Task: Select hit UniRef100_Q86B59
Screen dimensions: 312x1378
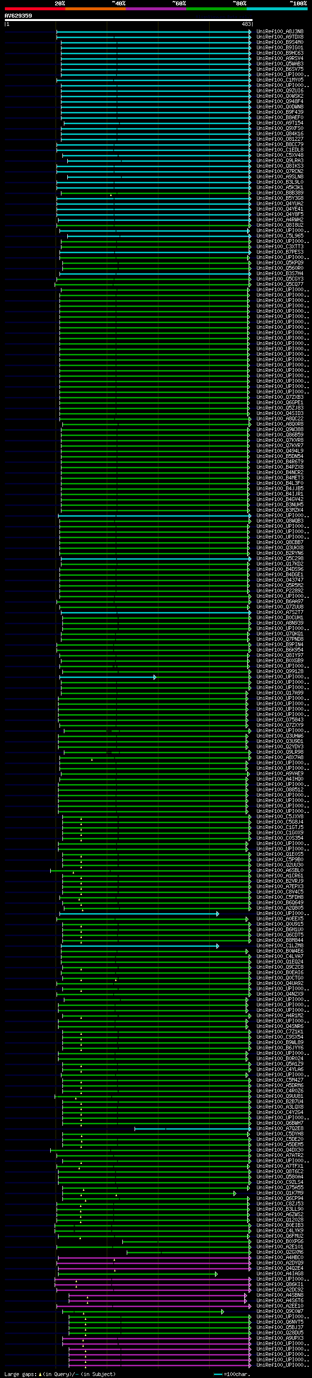Action: pos(280,435)
